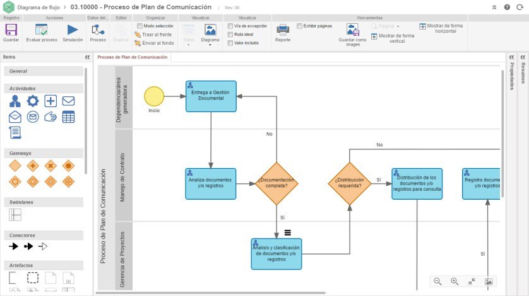Collapse the Items panel with chevrons
The height and width of the screenshot is (296, 529).
87,57
